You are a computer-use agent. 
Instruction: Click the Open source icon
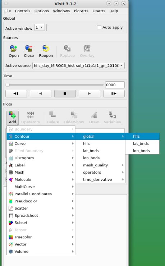pos(14,49)
